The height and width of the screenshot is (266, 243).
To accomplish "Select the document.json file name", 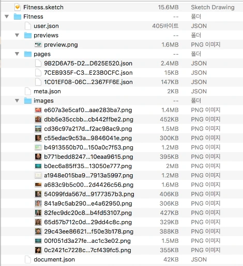I will (x=54, y=259).
